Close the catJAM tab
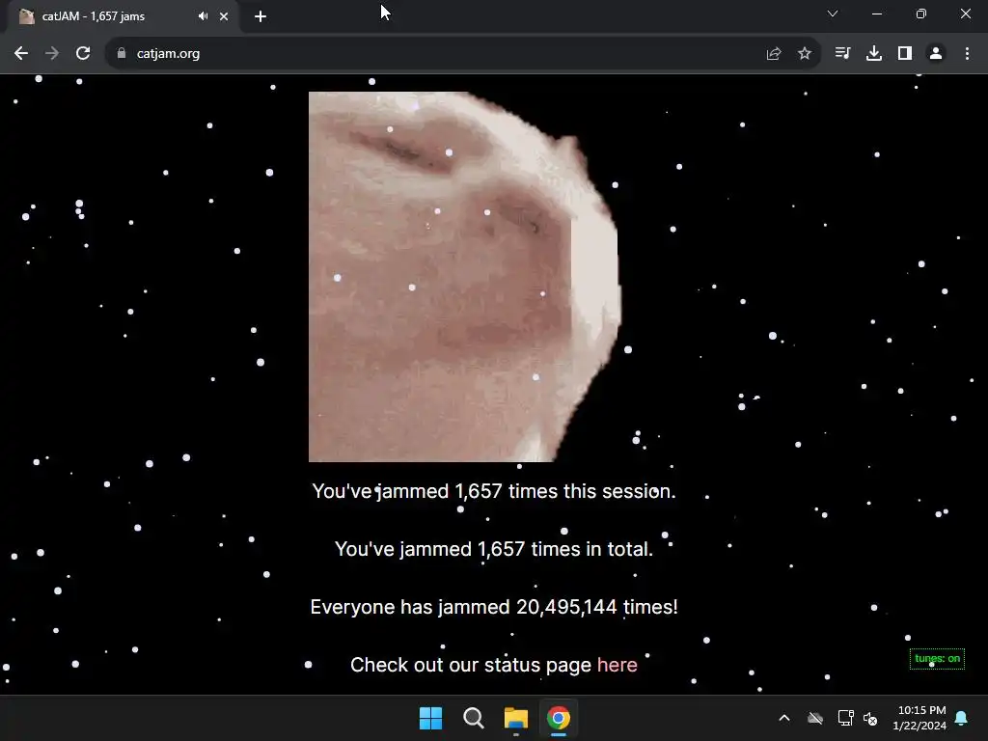The height and width of the screenshot is (741, 988). [224, 16]
